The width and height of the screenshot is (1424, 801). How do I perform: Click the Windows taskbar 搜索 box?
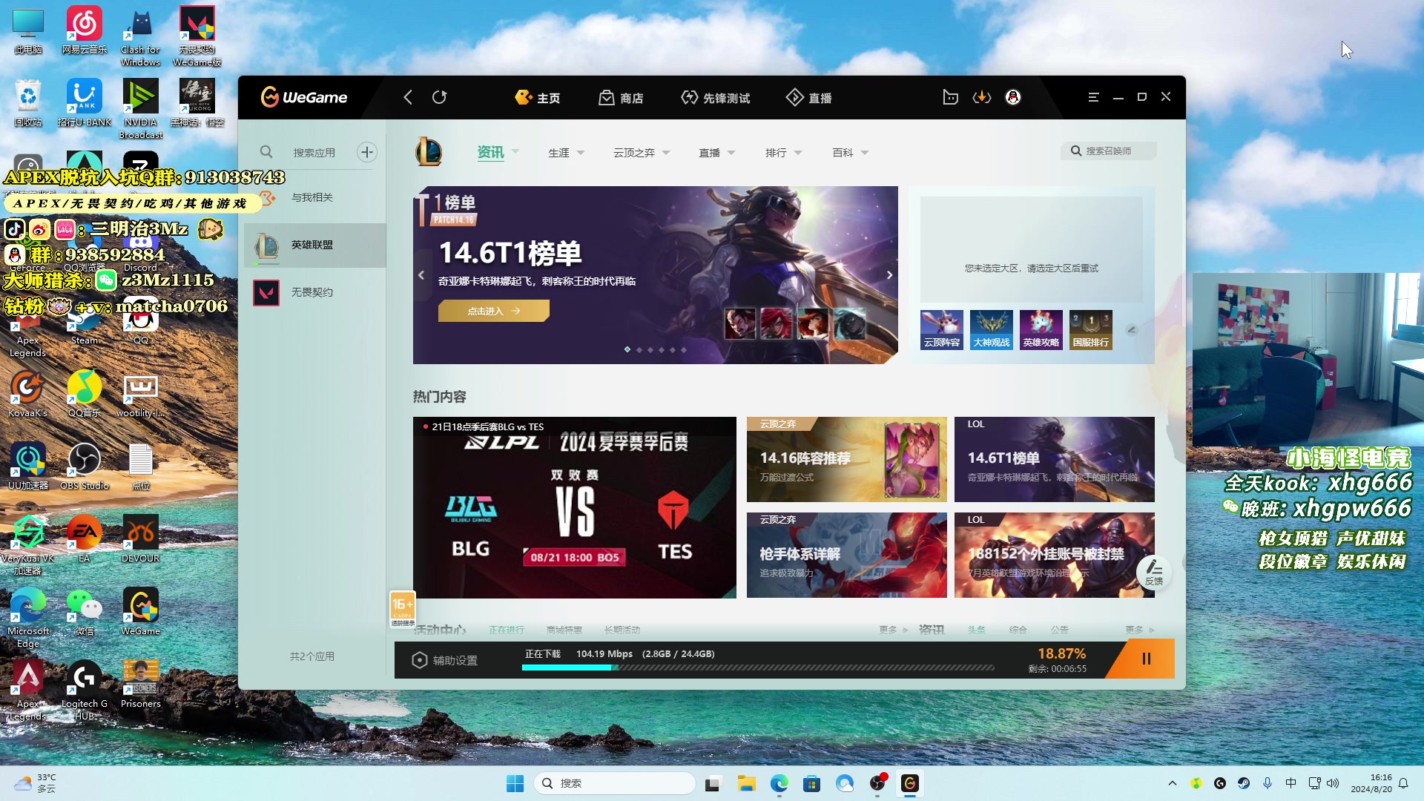[614, 783]
